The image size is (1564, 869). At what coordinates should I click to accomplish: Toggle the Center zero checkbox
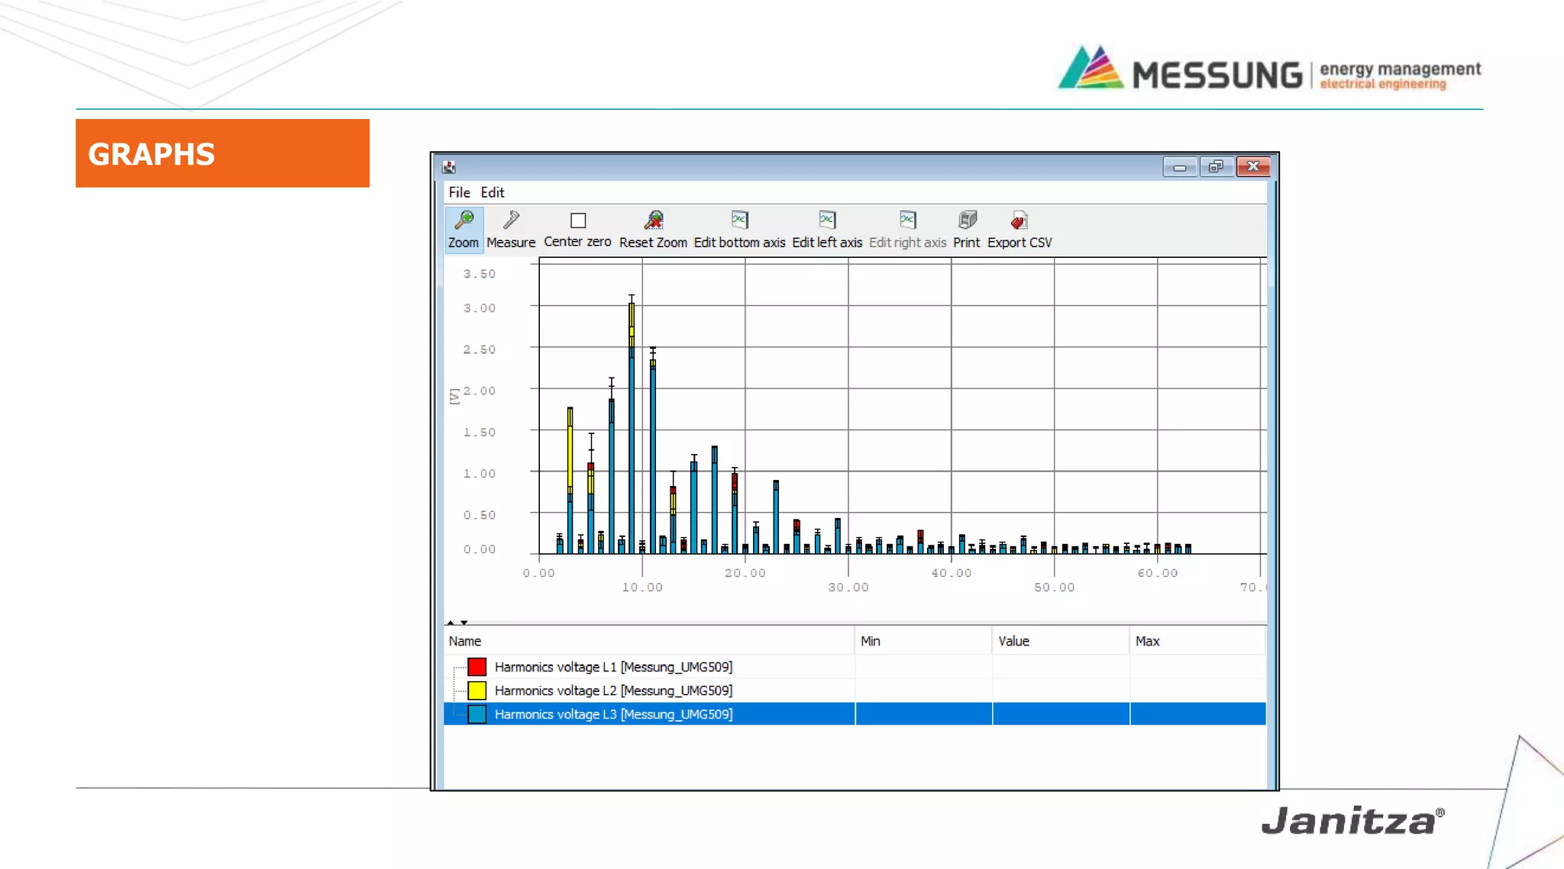[x=578, y=220]
